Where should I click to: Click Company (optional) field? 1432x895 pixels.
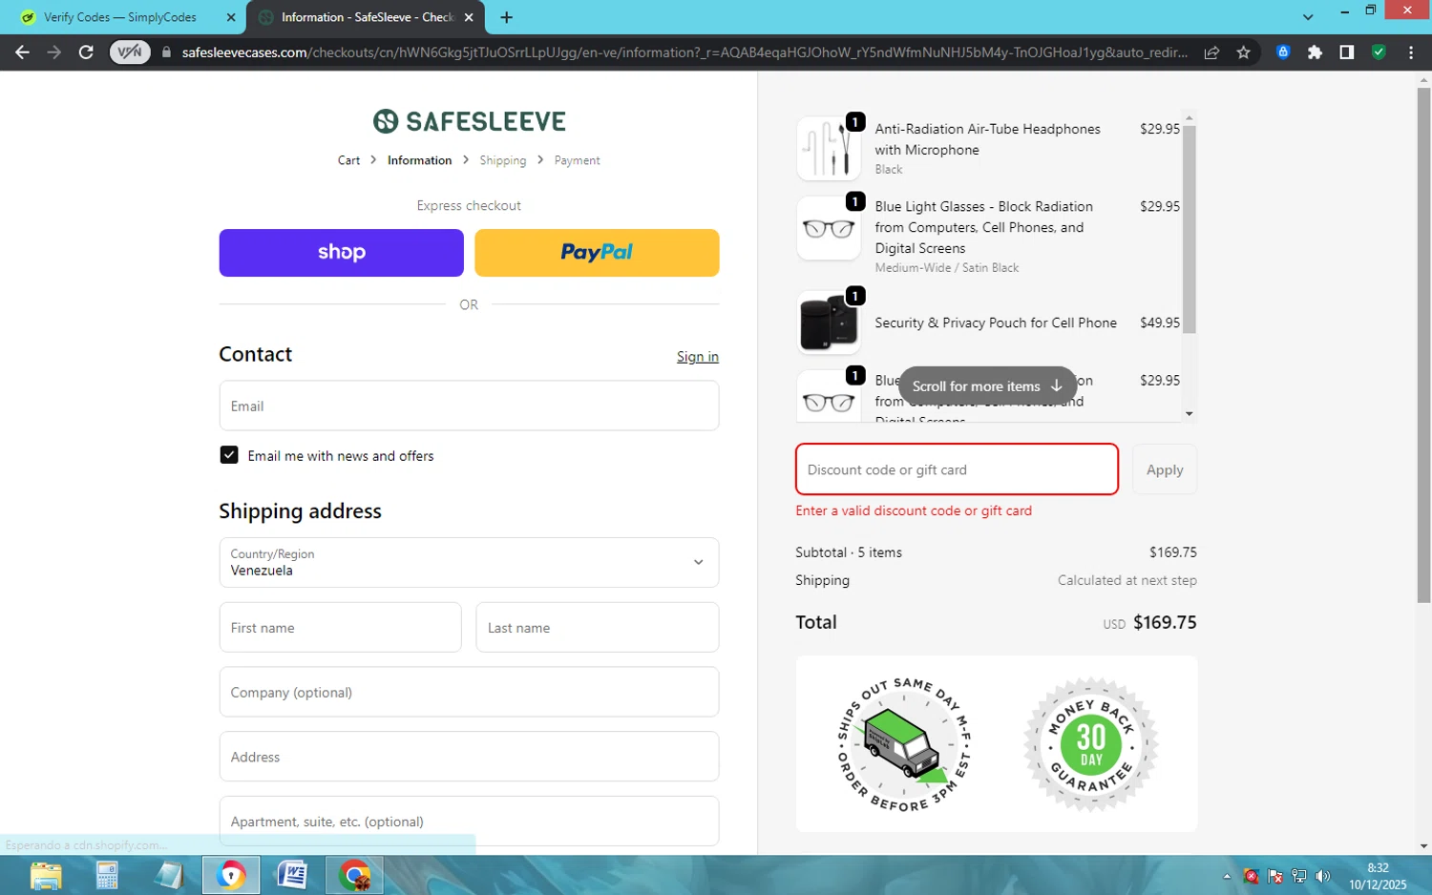(x=469, y=692)
